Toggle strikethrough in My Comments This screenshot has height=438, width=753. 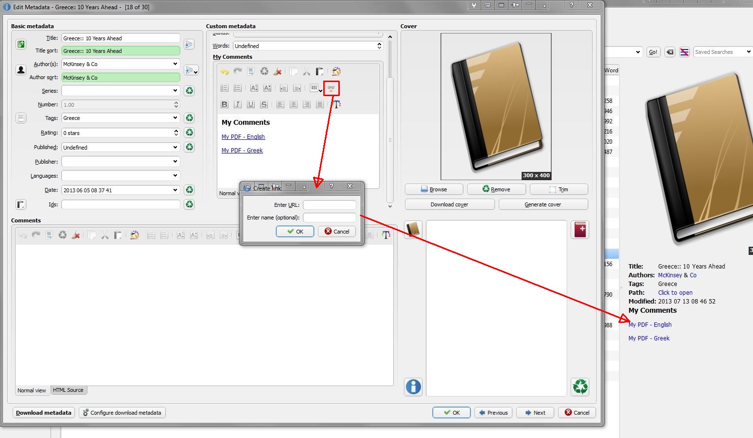(x=264, y=104)
